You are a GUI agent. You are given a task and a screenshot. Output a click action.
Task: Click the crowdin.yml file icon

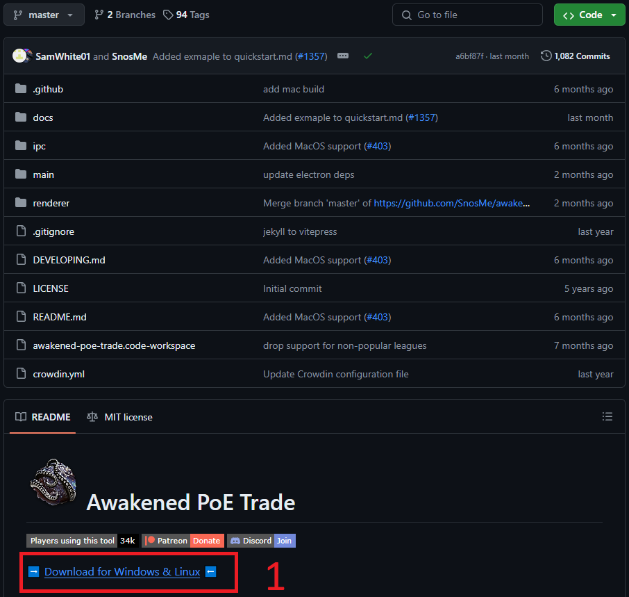[x=21, y=373]
